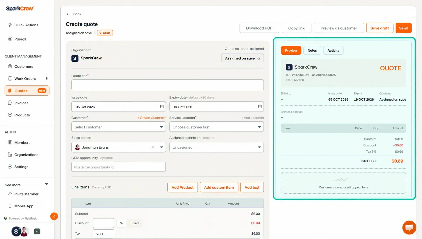
Task: Click the Add Product button
Action: point(182,187)
